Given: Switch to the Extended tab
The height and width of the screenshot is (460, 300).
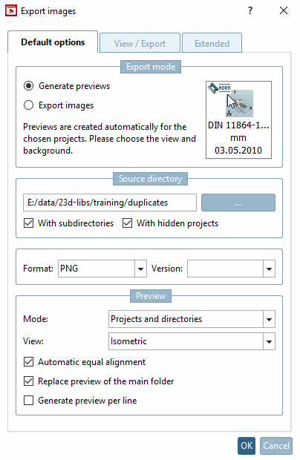Looking at the screenshot, I should pyautogui.click(x=212, y=43).
